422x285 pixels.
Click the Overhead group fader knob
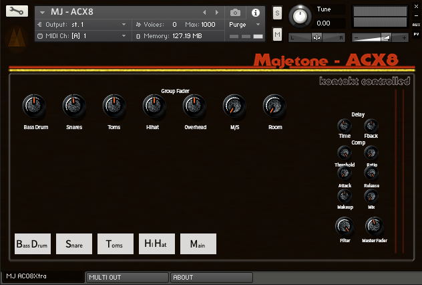coord(194,106)
